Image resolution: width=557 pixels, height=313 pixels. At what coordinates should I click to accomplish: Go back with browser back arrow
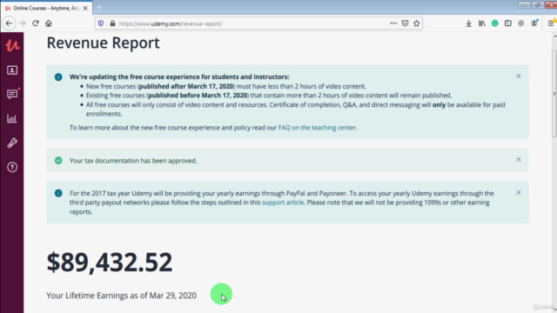click(x=9, y=23)
